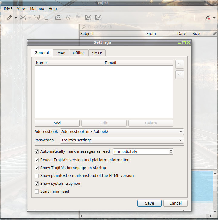This screenshot has height=220, width=218.
Task: Click the mark as read open-envelope icon
Action: point(58,17)
